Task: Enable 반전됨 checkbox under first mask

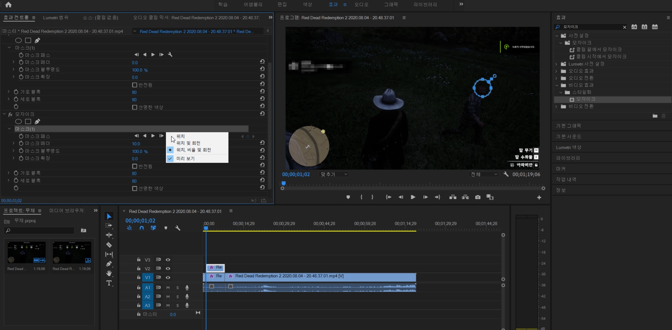Action: click(x=134, y=85)
